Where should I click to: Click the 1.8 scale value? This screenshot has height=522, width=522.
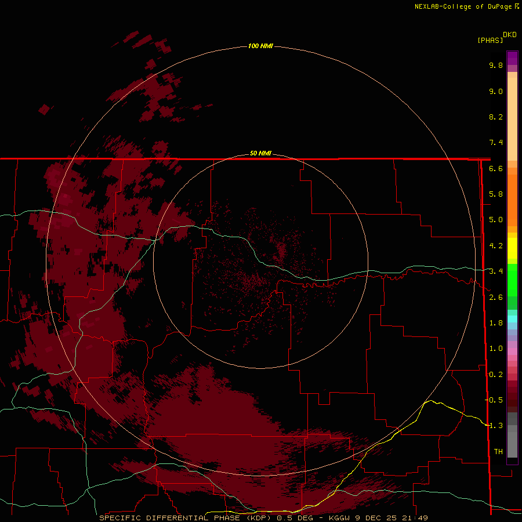[x=496, y=323]
